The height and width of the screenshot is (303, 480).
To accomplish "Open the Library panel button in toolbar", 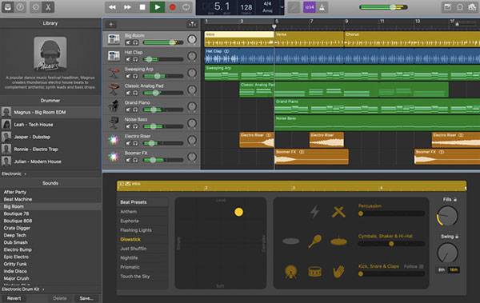I will (x=8, y=7).
